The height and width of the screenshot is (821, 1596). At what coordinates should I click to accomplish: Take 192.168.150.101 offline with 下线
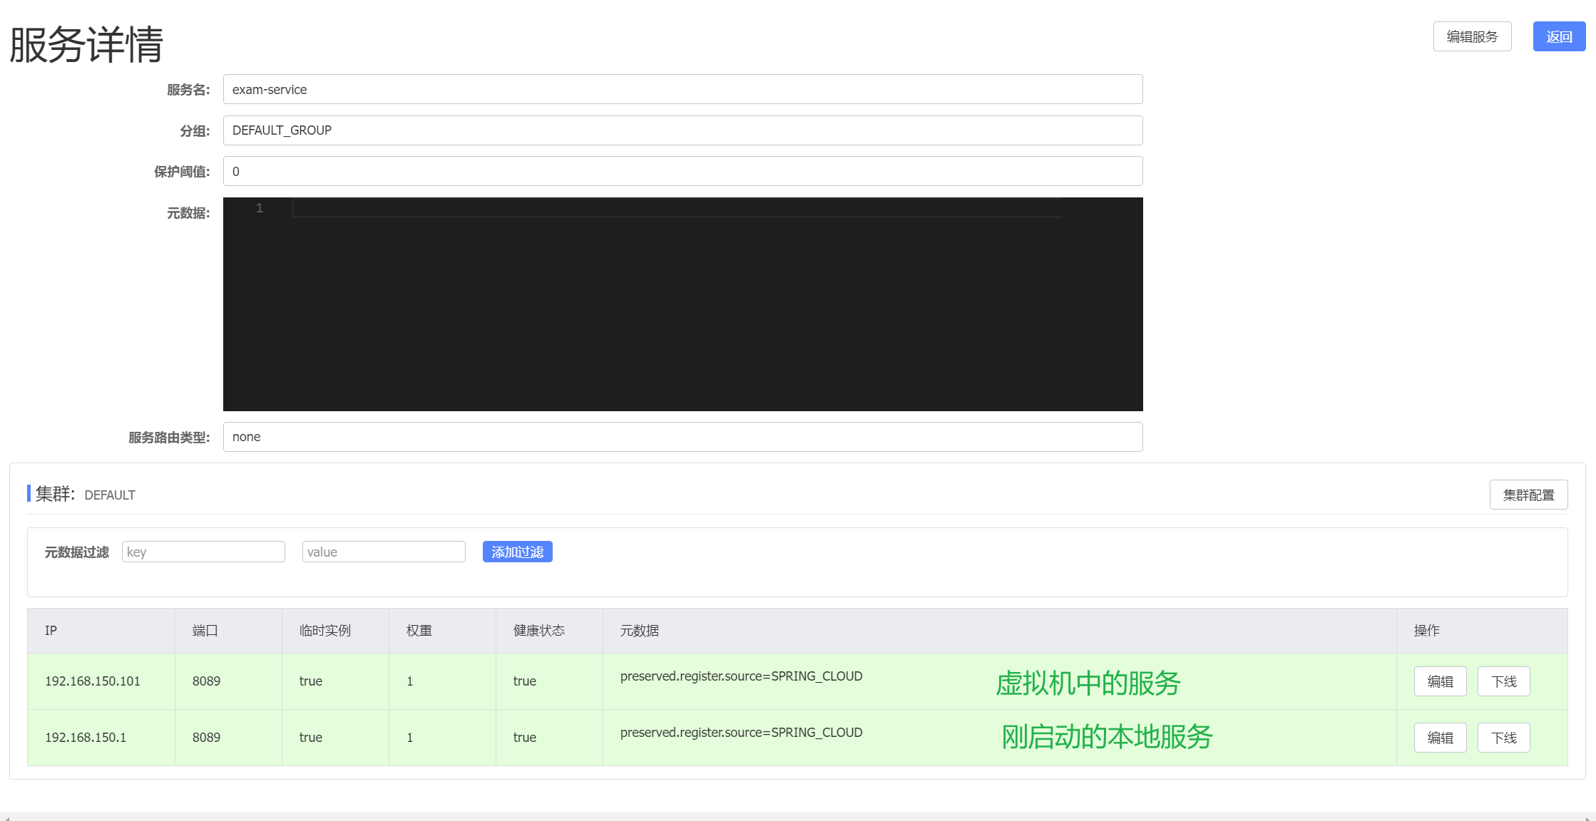tap(1503, 681)
